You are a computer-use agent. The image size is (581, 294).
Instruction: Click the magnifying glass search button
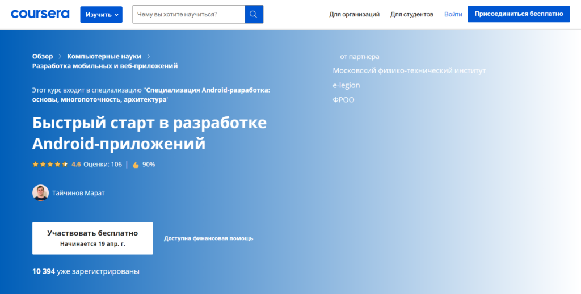coord(254,14)
